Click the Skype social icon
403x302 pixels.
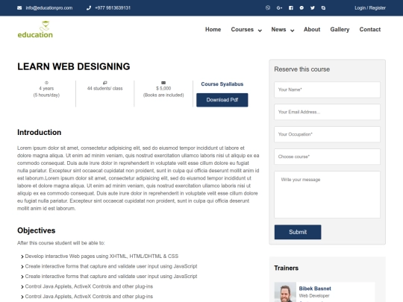(x=323, y=8)
